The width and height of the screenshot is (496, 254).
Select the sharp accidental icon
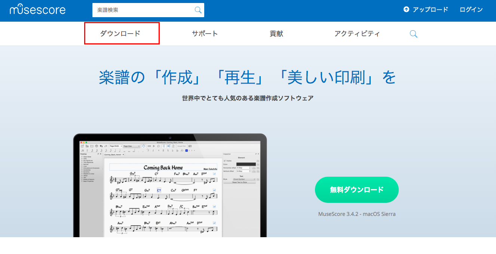click(x=163, y=151)
